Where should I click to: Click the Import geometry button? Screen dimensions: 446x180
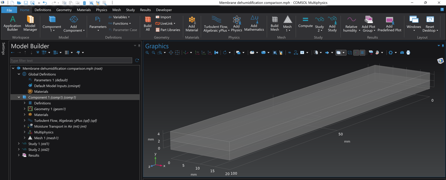163,17
